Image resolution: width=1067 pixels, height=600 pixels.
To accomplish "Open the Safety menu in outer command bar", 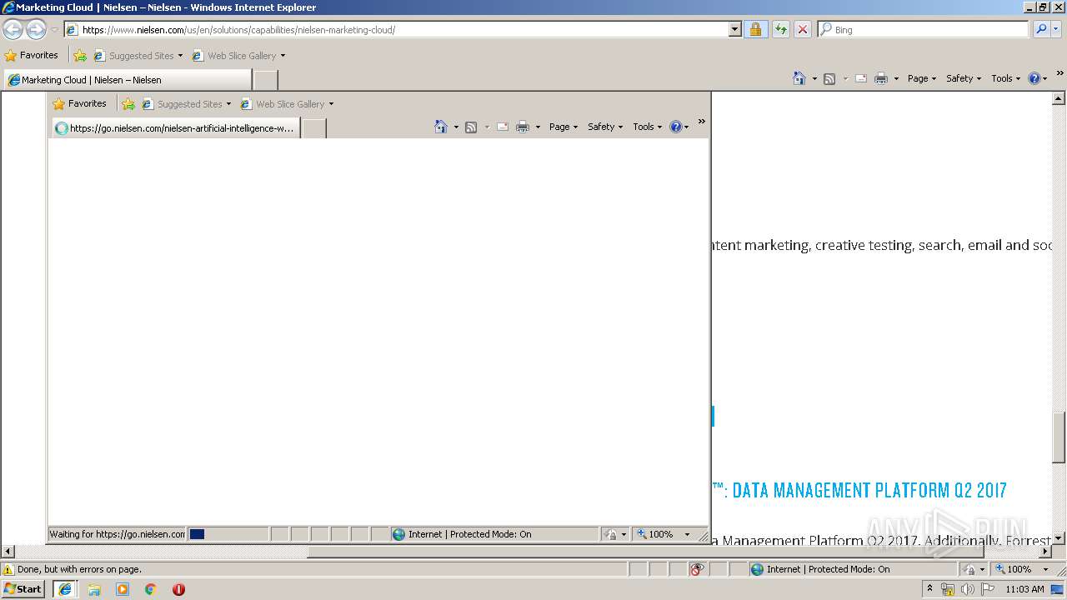I will coord(963,78).
